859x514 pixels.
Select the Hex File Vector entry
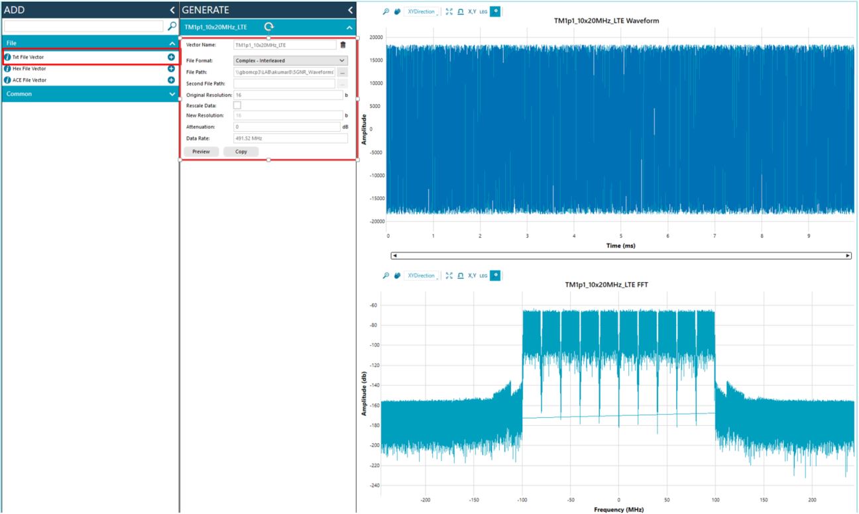29,69
